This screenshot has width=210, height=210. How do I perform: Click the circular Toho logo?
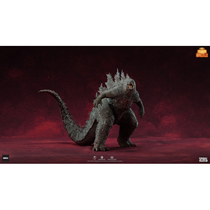pyautogui.click(x=95, y=158)
